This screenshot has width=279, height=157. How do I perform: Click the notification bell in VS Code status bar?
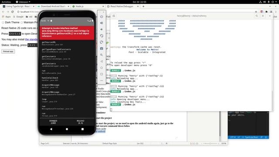[x=266, y=137]
